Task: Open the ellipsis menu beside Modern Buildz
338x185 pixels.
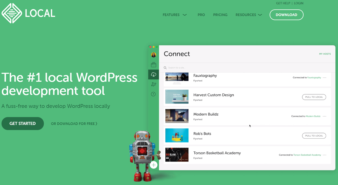Action: point(324,116)
